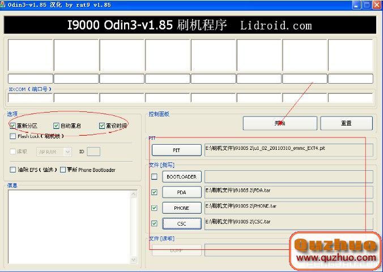Check the 清除 EFS option
The image size is (383, 272).
(12, 170)
